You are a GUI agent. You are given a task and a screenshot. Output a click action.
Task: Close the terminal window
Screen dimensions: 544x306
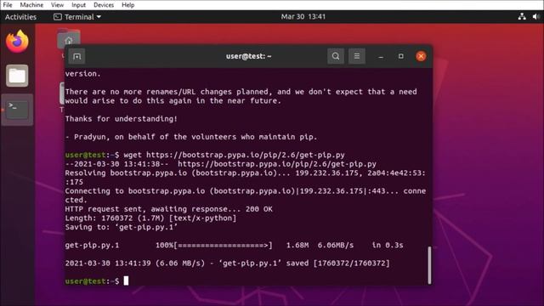tap(421, 56)
